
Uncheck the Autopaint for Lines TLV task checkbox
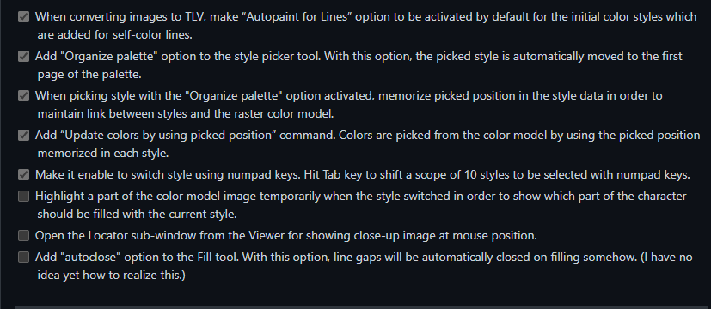click(23, 17)
